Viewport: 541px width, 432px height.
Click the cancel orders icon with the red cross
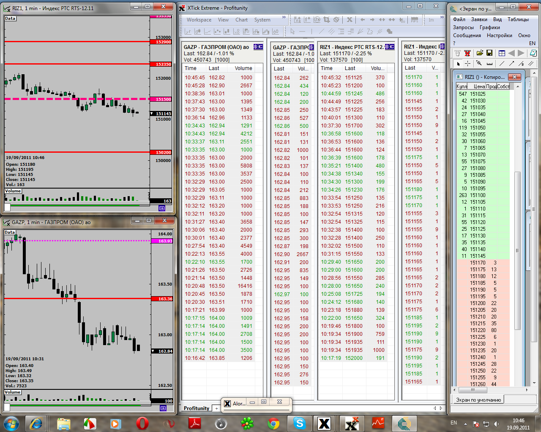(x=467, y=53)
